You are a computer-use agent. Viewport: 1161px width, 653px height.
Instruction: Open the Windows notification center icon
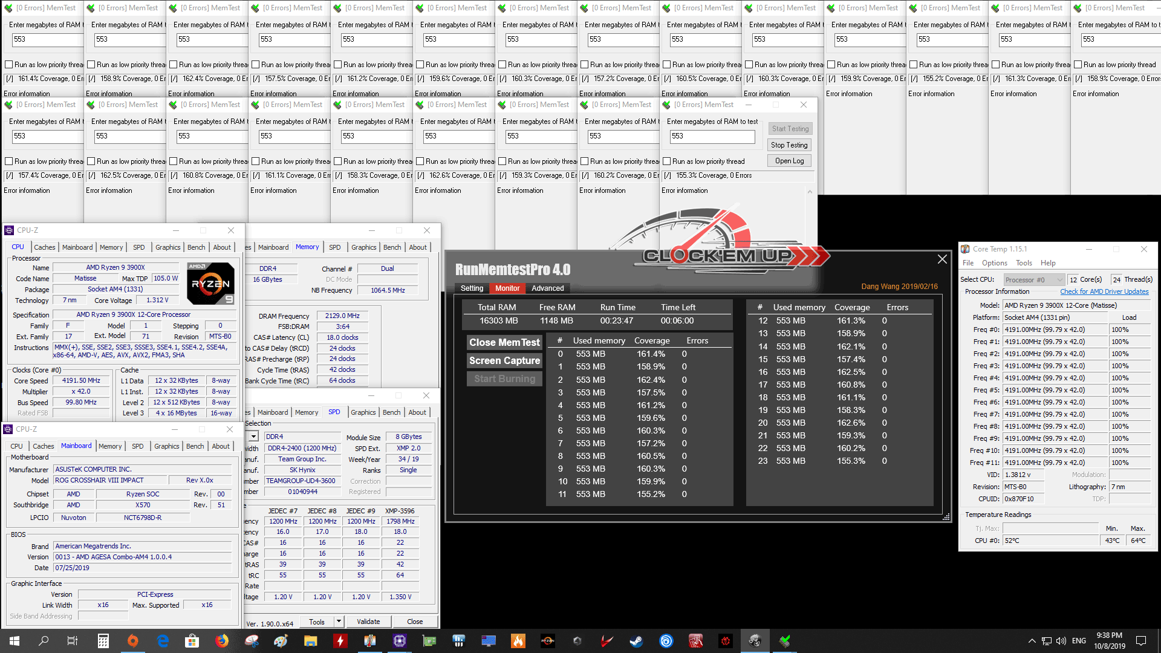1141,641
